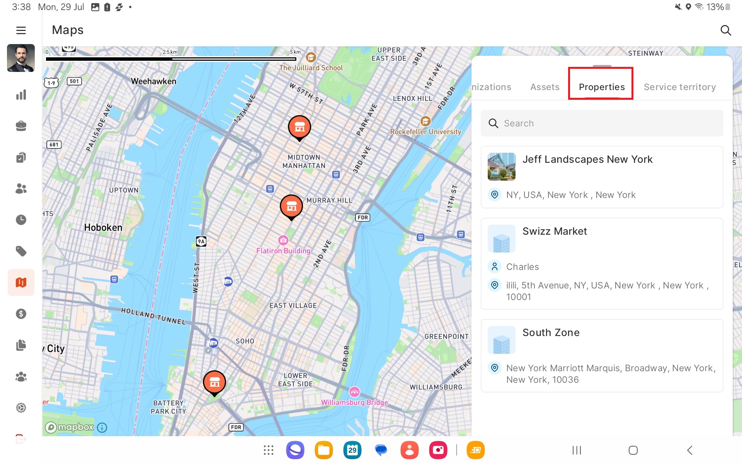Screen dimensions: 742x464
Task: Focus the properties Search field
Action: pyautogui.click(x=602, y=123)
